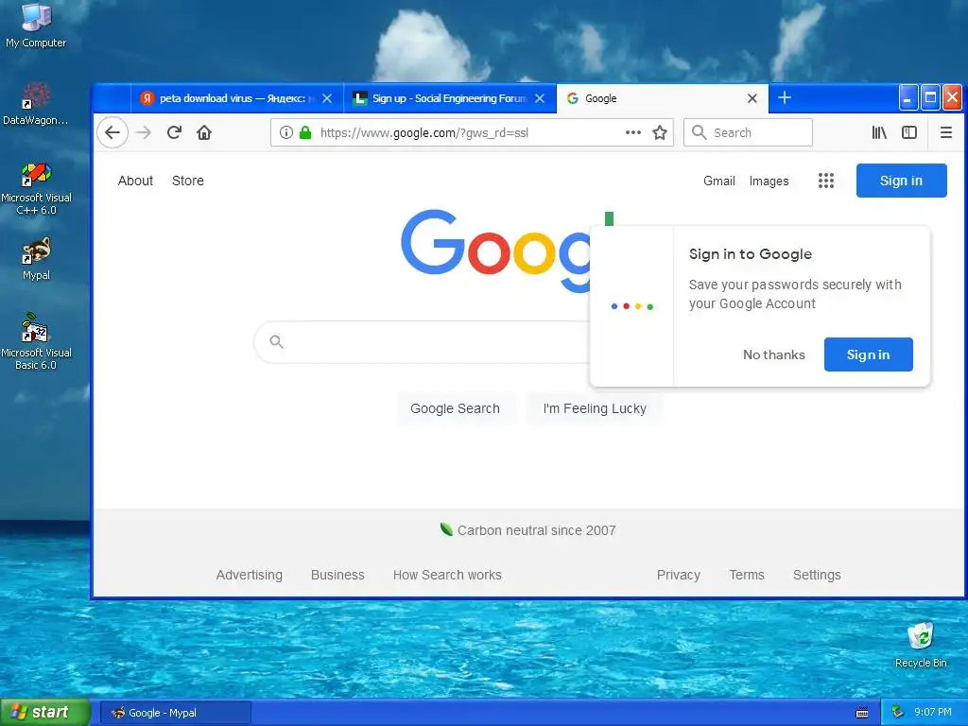Click the Windows start button

pyautogui.click(x=45, y=712)
